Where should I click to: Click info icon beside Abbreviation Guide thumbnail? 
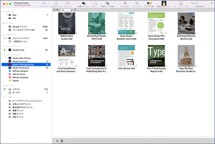[76, 33]
